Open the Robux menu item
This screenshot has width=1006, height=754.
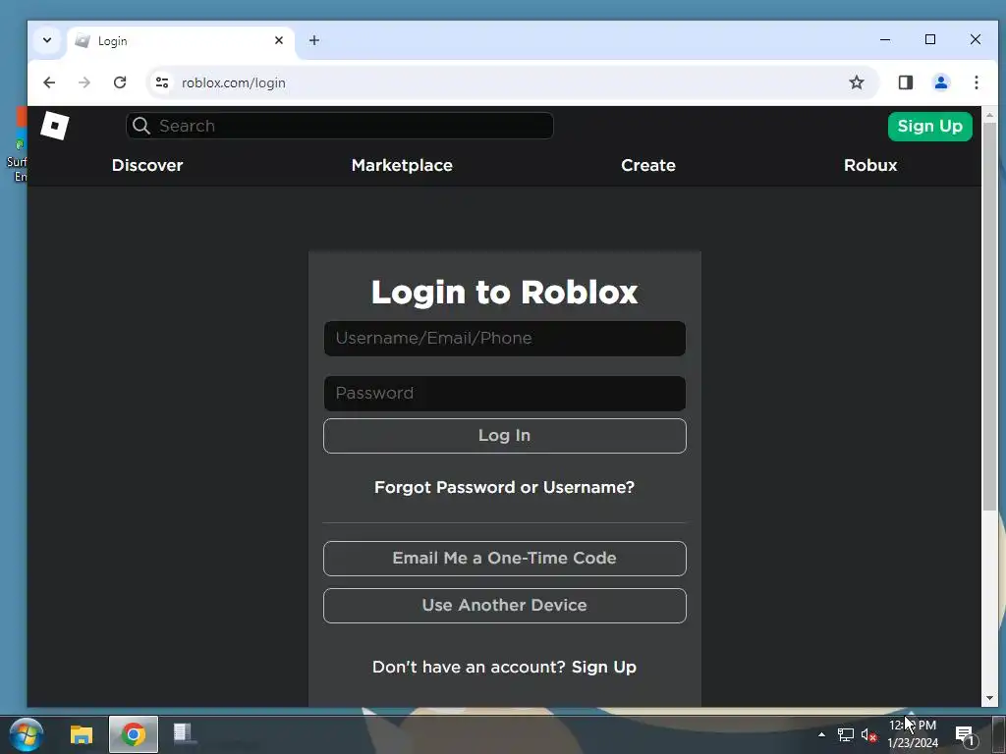870,165
